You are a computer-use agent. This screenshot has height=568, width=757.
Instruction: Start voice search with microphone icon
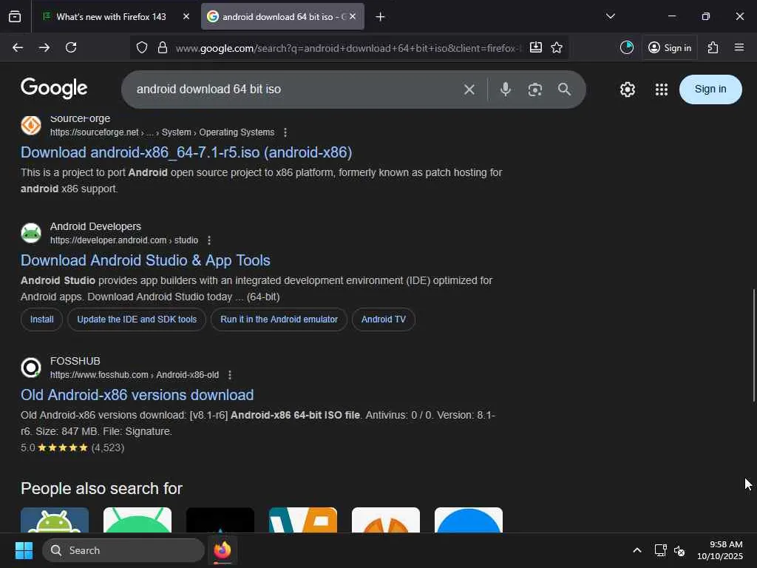tap(506, 89)
